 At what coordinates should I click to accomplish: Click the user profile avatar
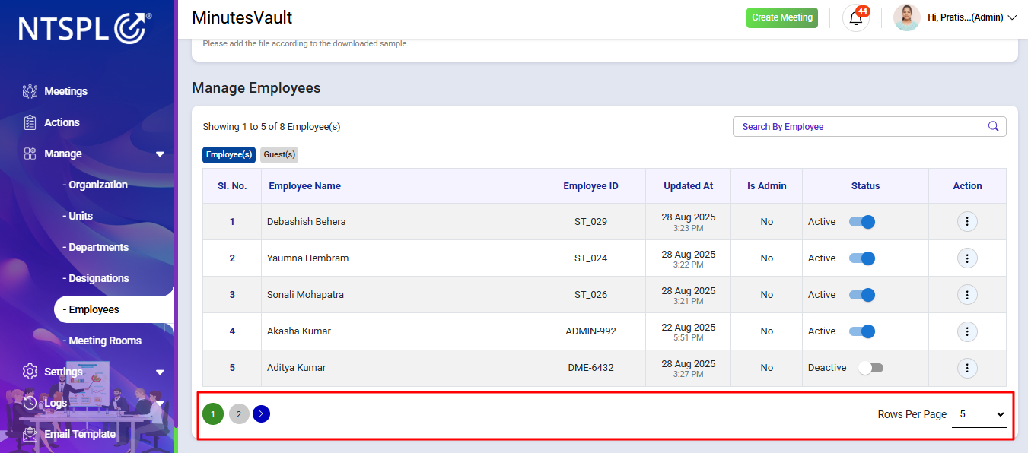(906, 17)
